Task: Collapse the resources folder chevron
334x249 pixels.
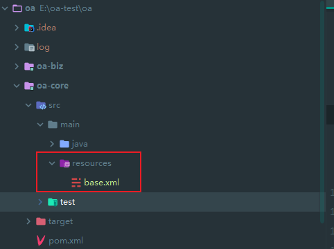Action: (x=52, y=163)
